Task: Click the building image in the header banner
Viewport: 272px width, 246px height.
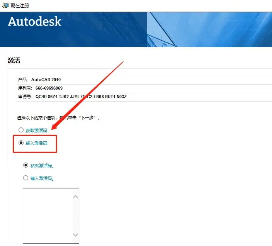Action: [x=209, y=29]
